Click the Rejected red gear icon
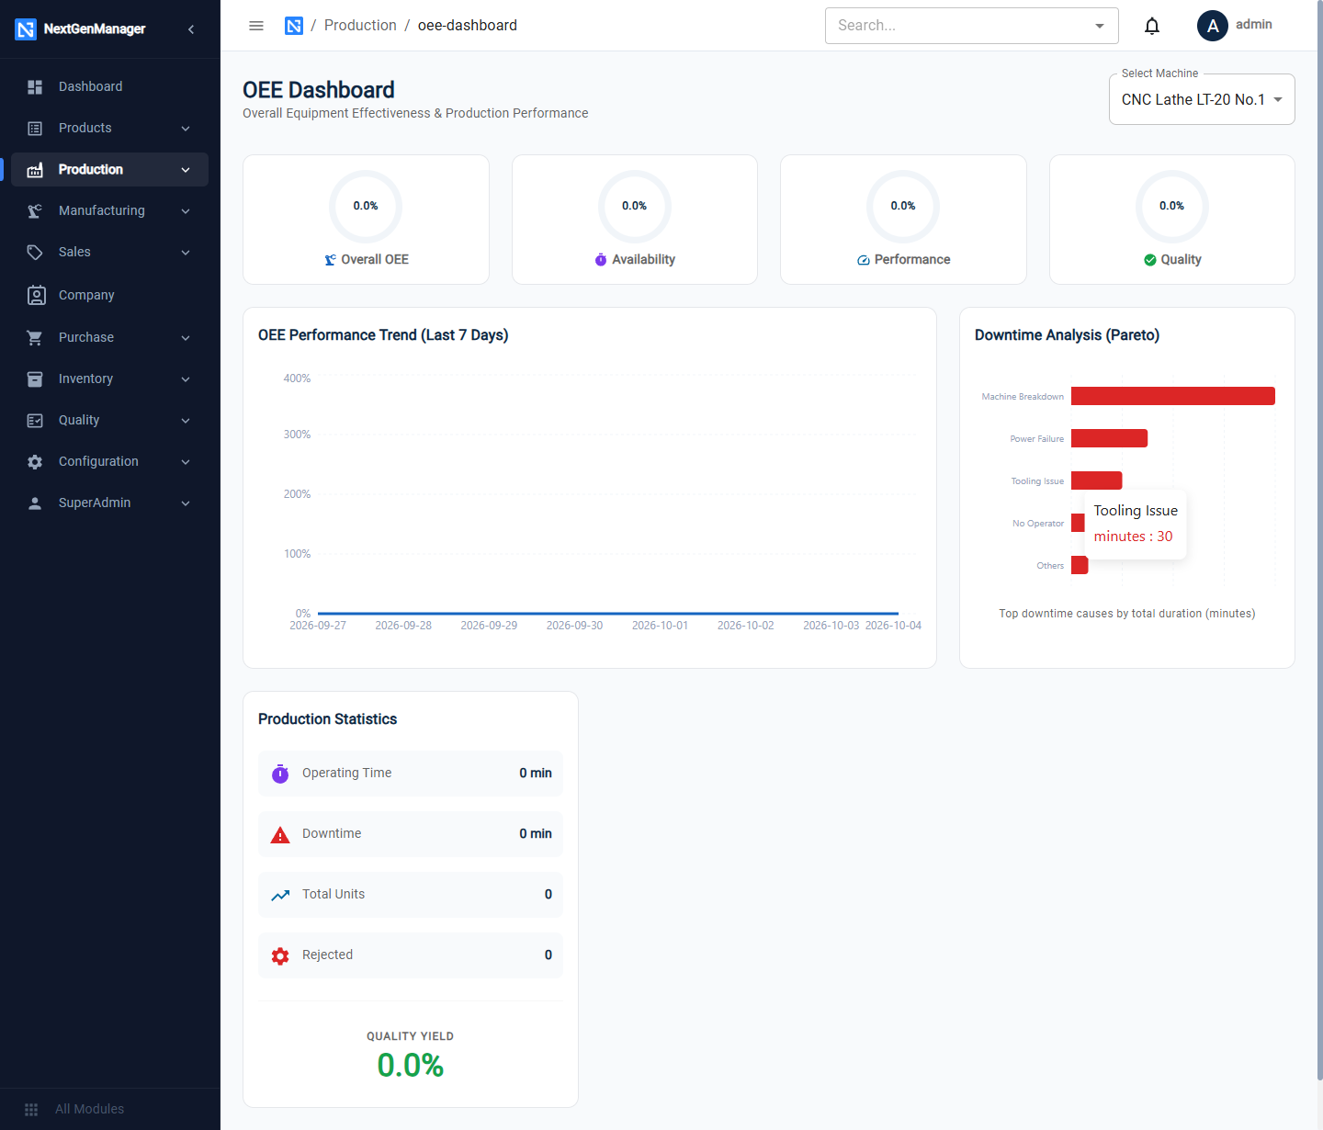Viewport: 1323px width, 1130px height. pyautogui.click(x=280, y=955)
